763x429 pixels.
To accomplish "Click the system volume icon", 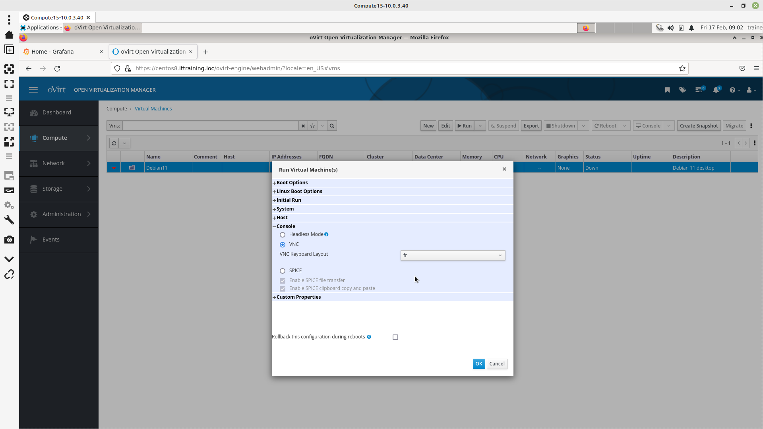I will pos(670,28).
